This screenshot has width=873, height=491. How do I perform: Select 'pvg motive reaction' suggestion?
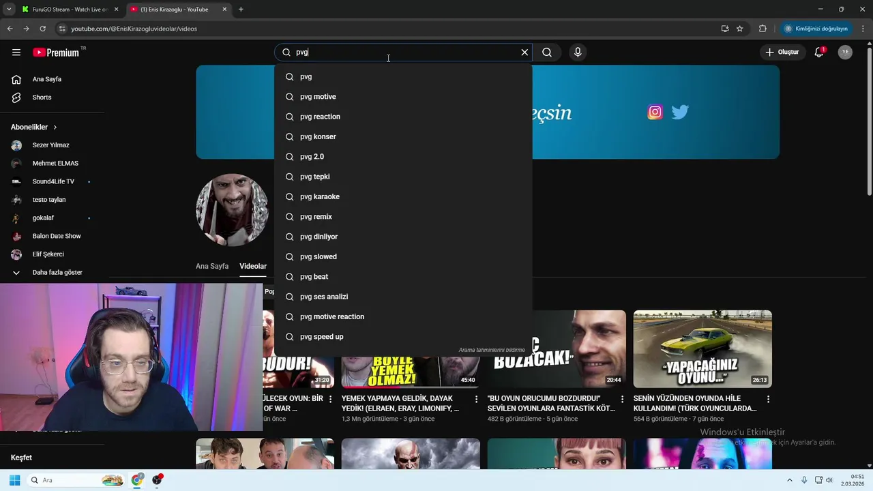[403, 317]
